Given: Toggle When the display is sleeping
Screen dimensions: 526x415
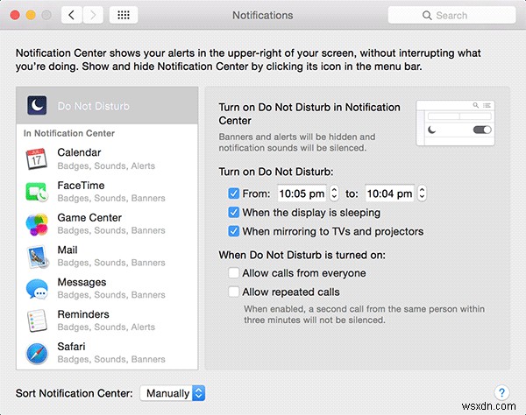Looking at the screenshot, I should pos(233,213).
